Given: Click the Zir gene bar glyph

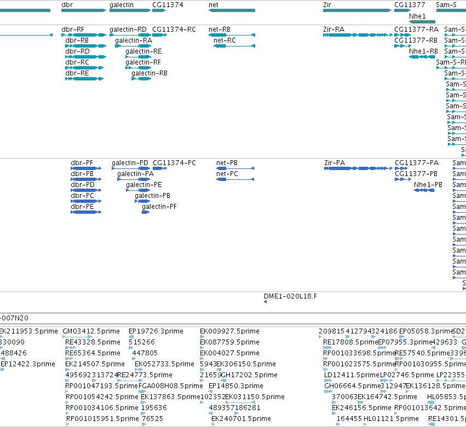Looking at the screenshot, I should (x=357, y=10).
